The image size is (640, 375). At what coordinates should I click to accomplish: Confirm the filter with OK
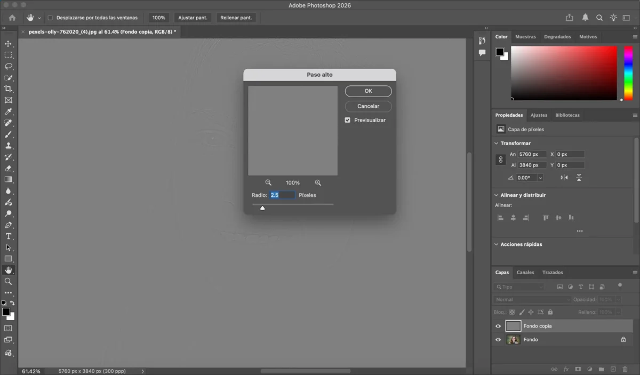pyautogui.click(x=368, y=91)
